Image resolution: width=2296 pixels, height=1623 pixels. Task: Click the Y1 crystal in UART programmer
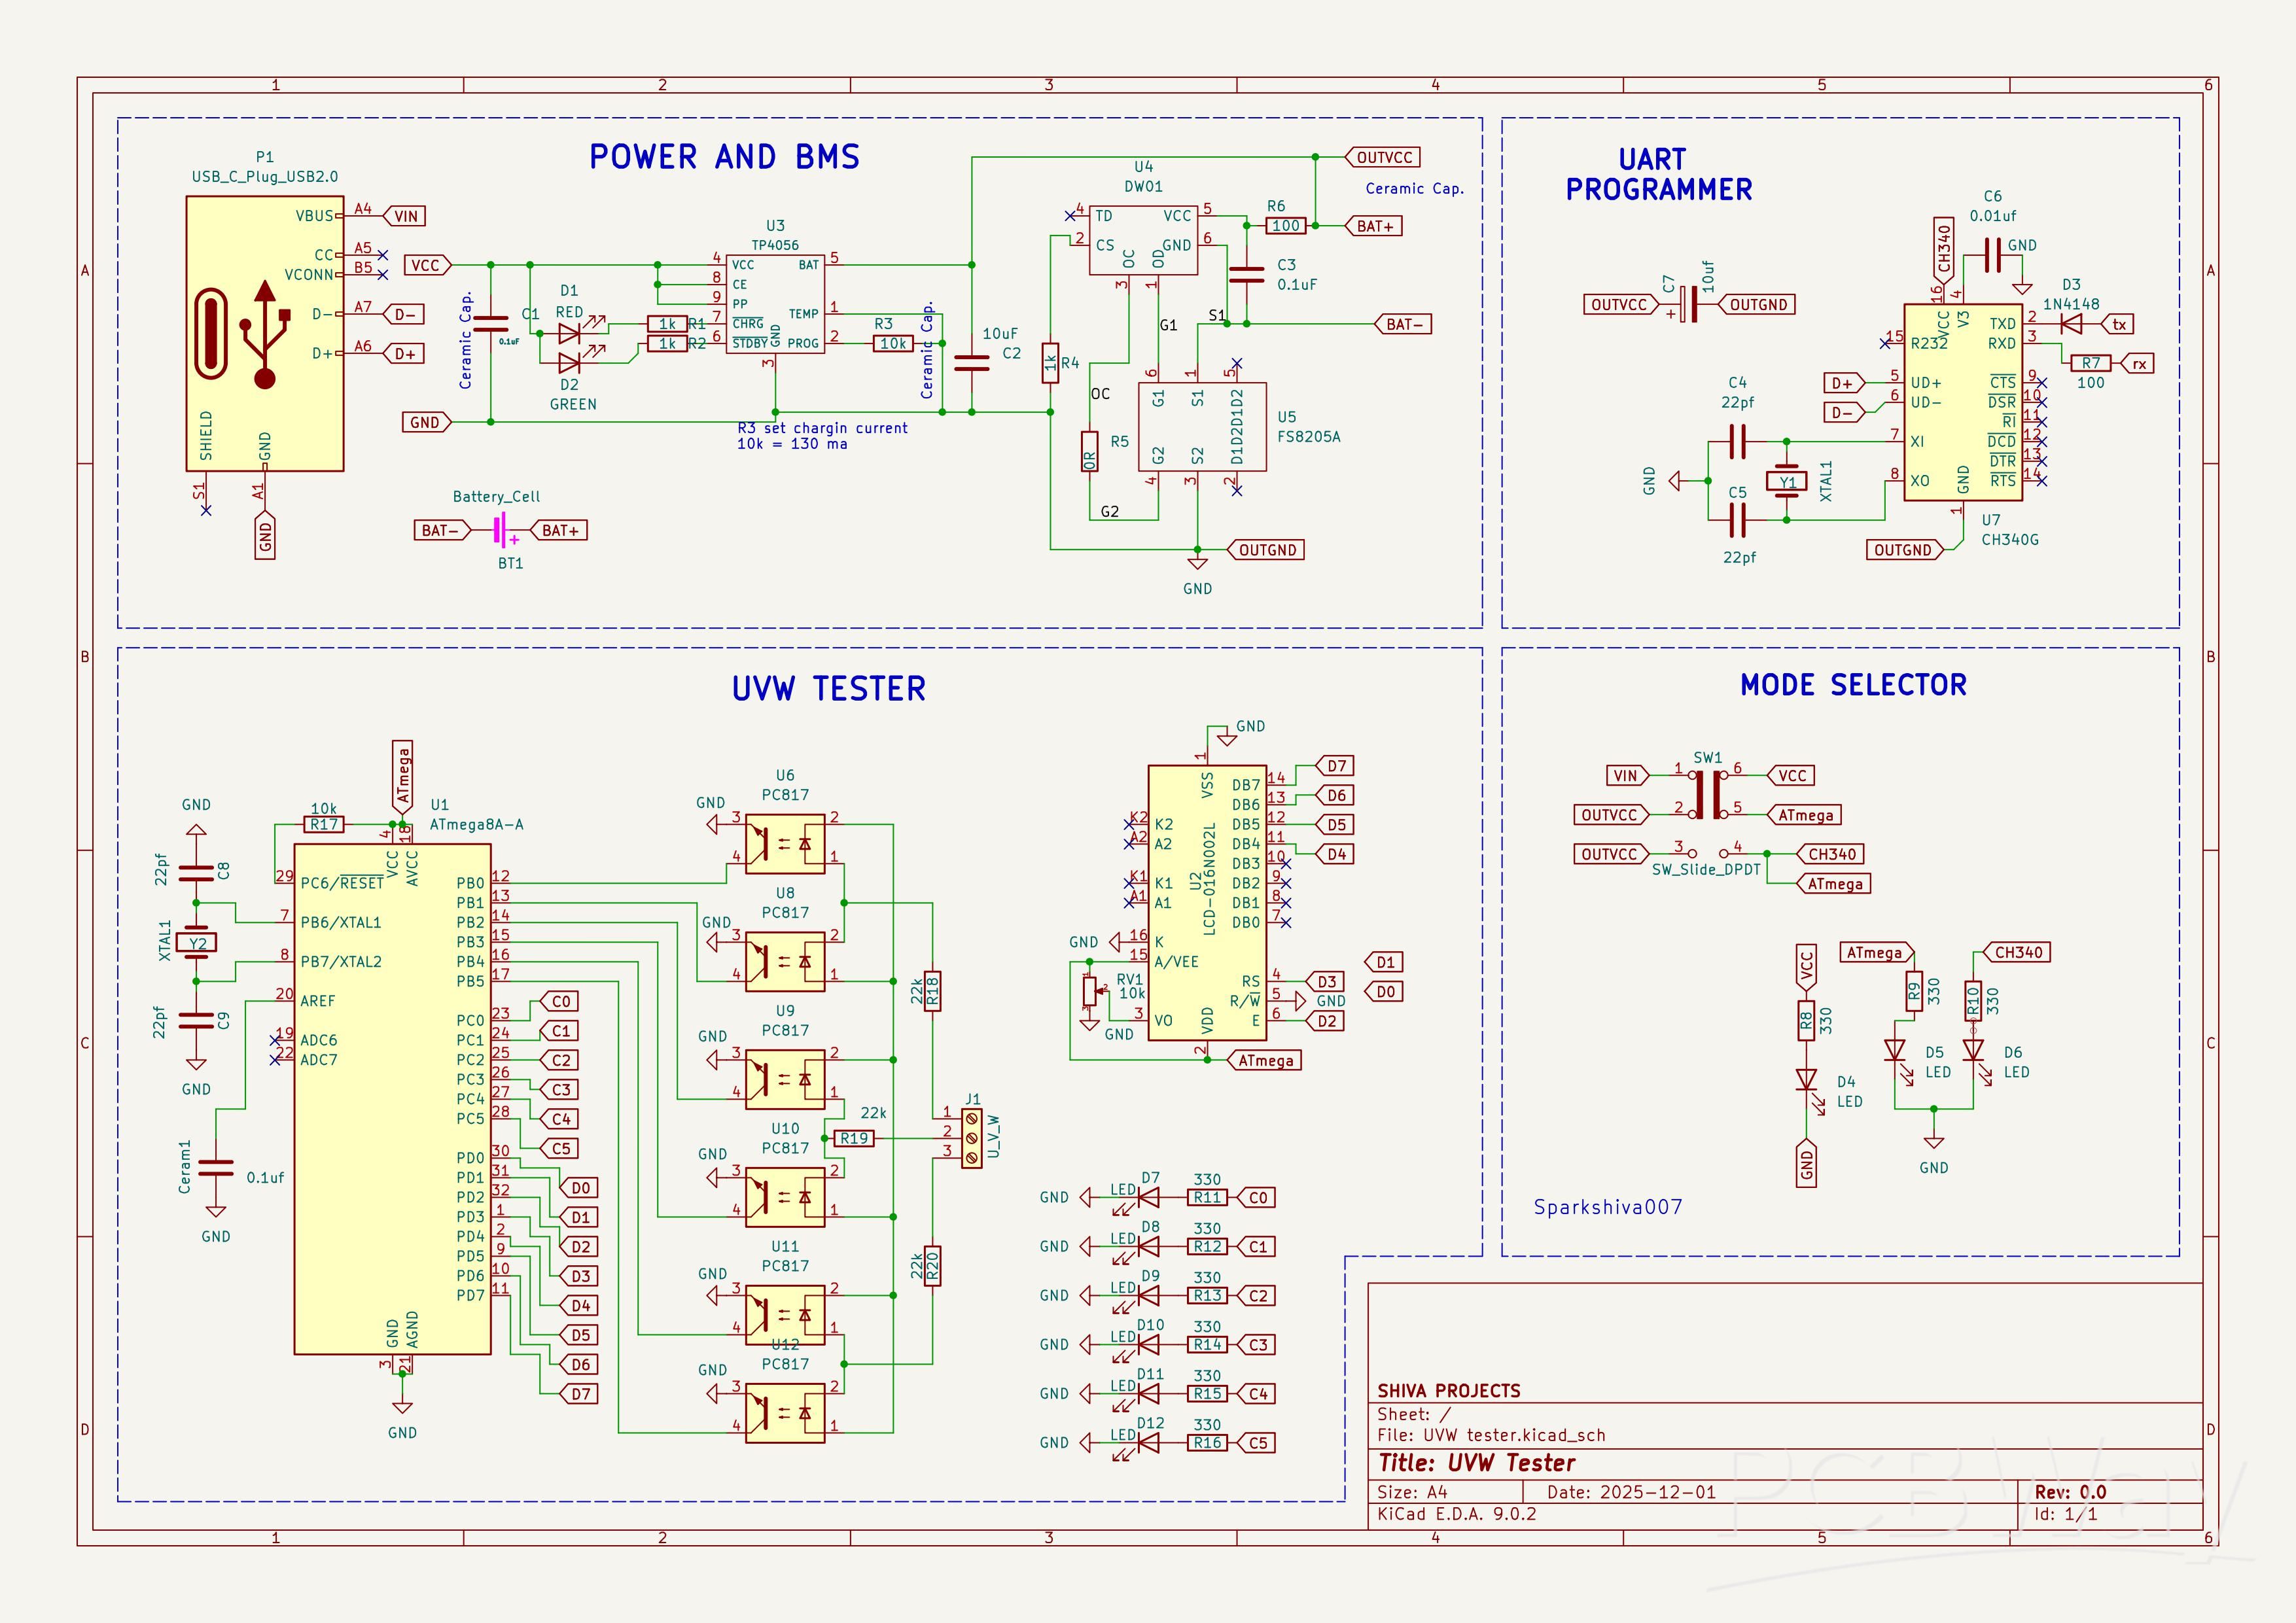(x=1787, y=482)
